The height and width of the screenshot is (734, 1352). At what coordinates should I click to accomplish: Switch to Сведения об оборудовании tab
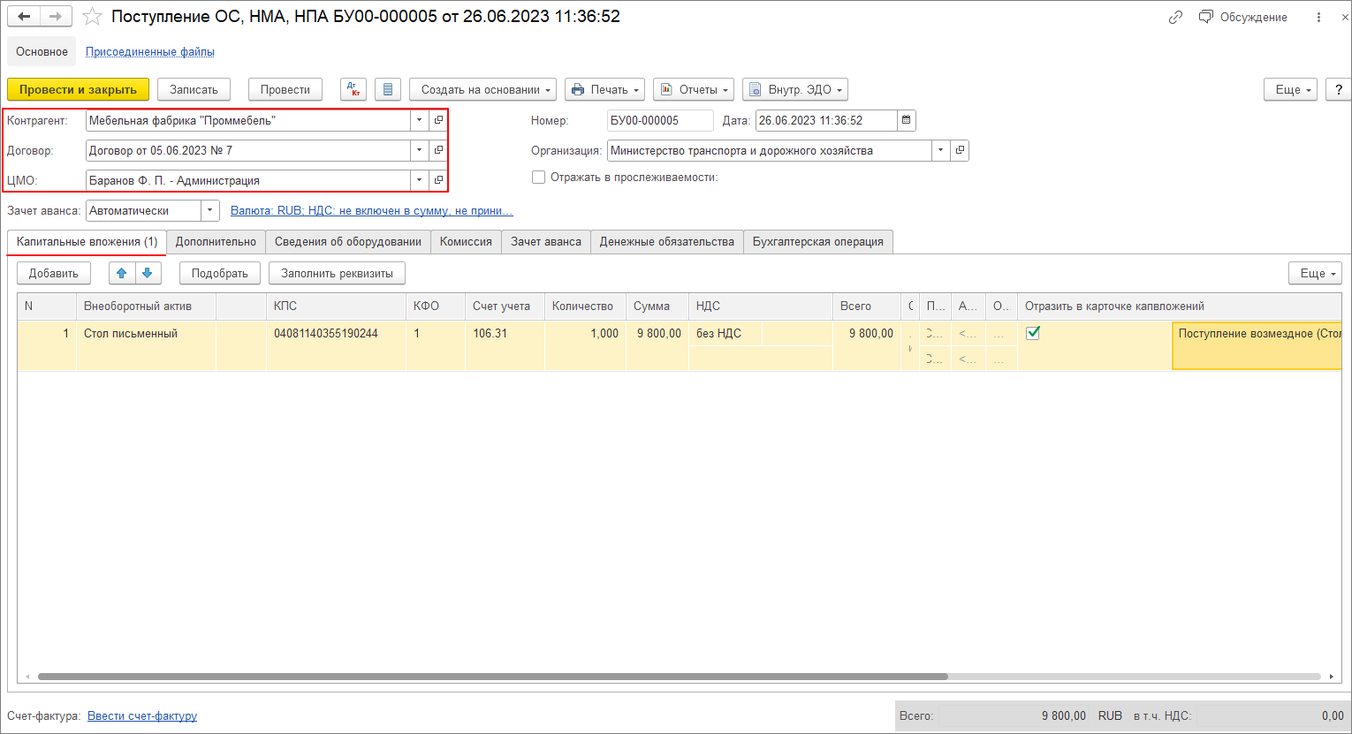pyautogui.click(x=348, y=241)
